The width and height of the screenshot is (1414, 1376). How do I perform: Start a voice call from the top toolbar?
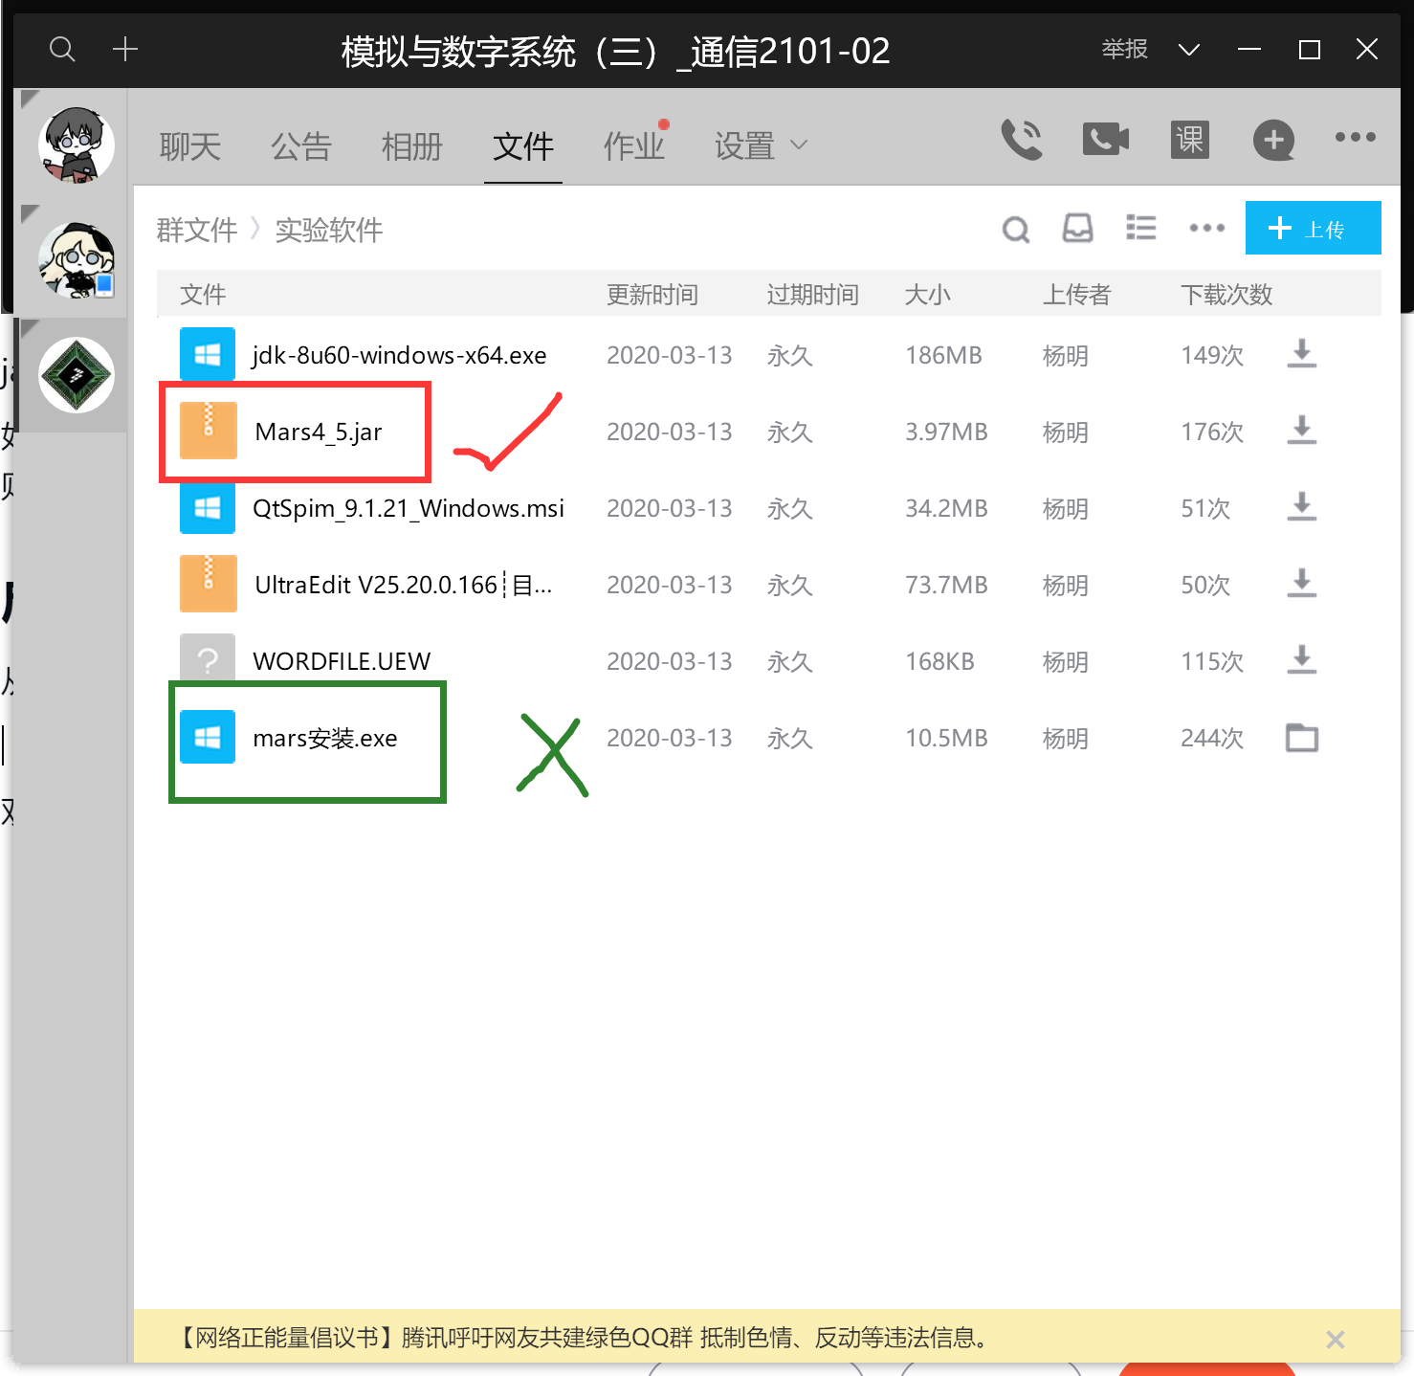[1022, 139]
